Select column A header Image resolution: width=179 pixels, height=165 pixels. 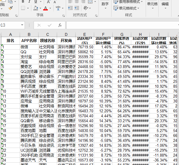tap(10, 34)
